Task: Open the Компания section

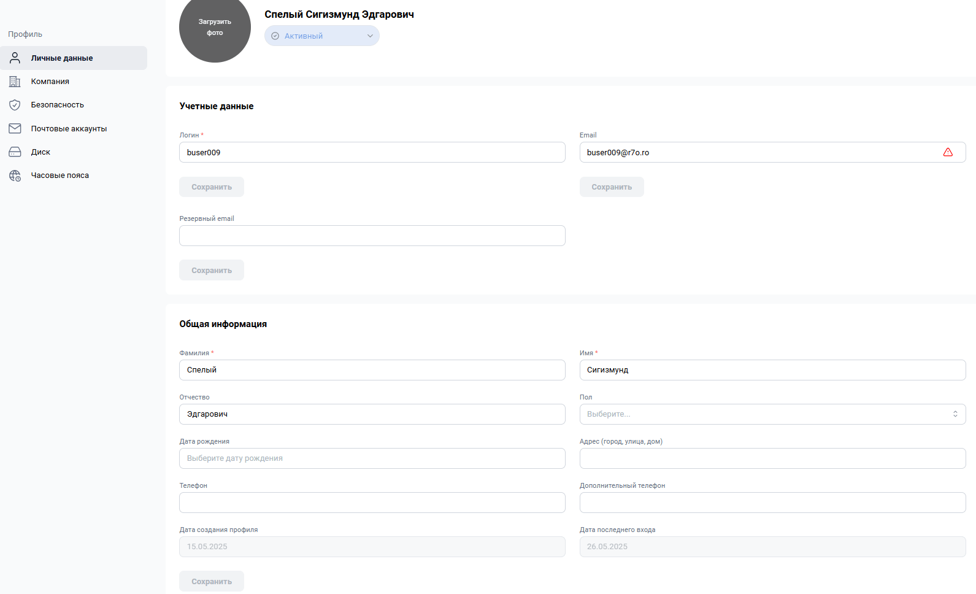Action: tap(74, 82)
